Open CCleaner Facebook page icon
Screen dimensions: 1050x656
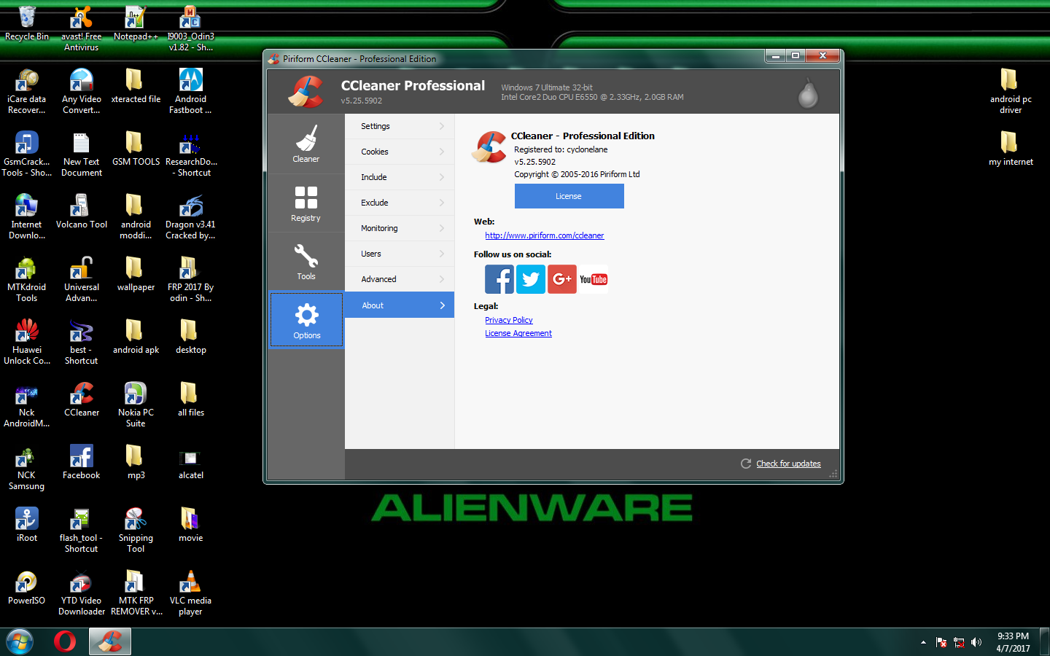499,279
